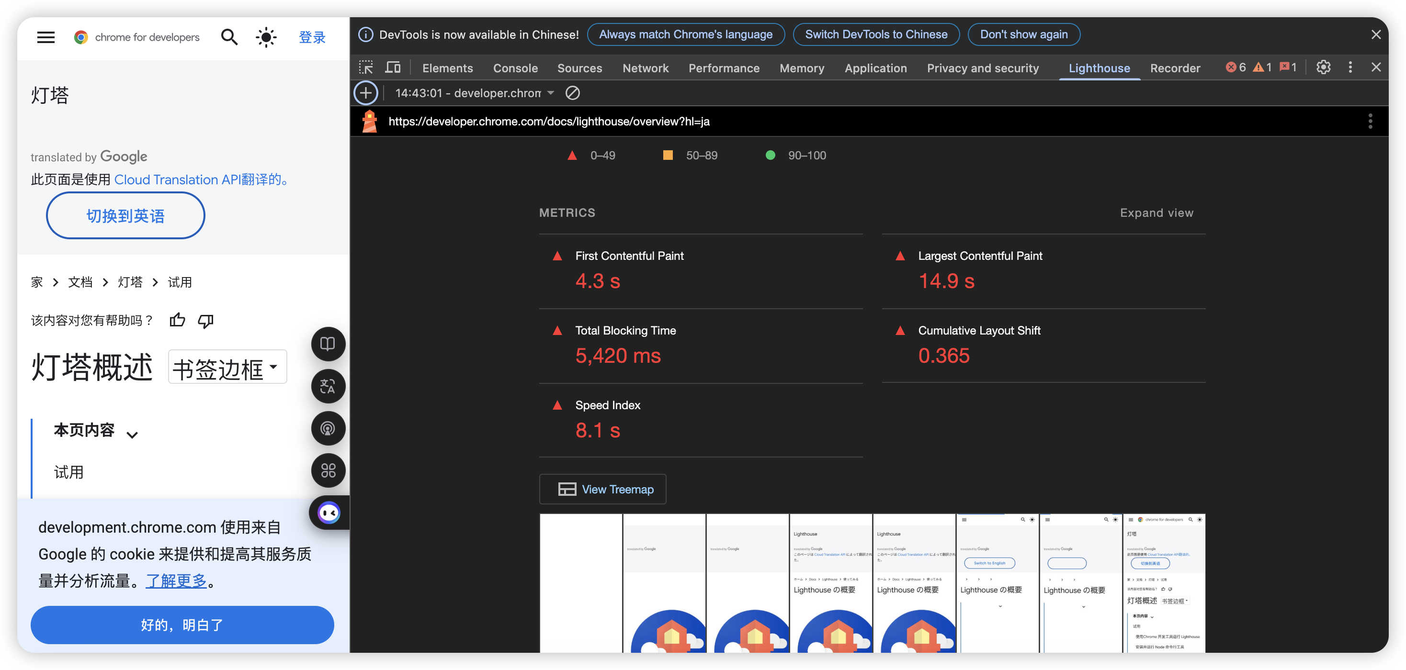The height and width of the screenshot is (670, 1406).
Task: Click the four-circle apps floating icon
Action: click(328, 470)
